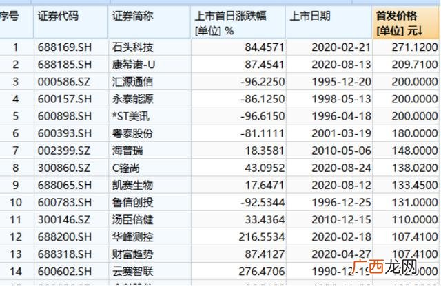Screen dimensions: 441x286
Task: Select security name C锋尚
Action: [125, 168]
